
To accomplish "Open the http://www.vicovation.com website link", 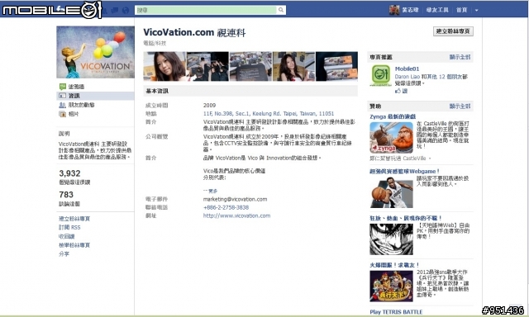I will (x=236, y=216).
